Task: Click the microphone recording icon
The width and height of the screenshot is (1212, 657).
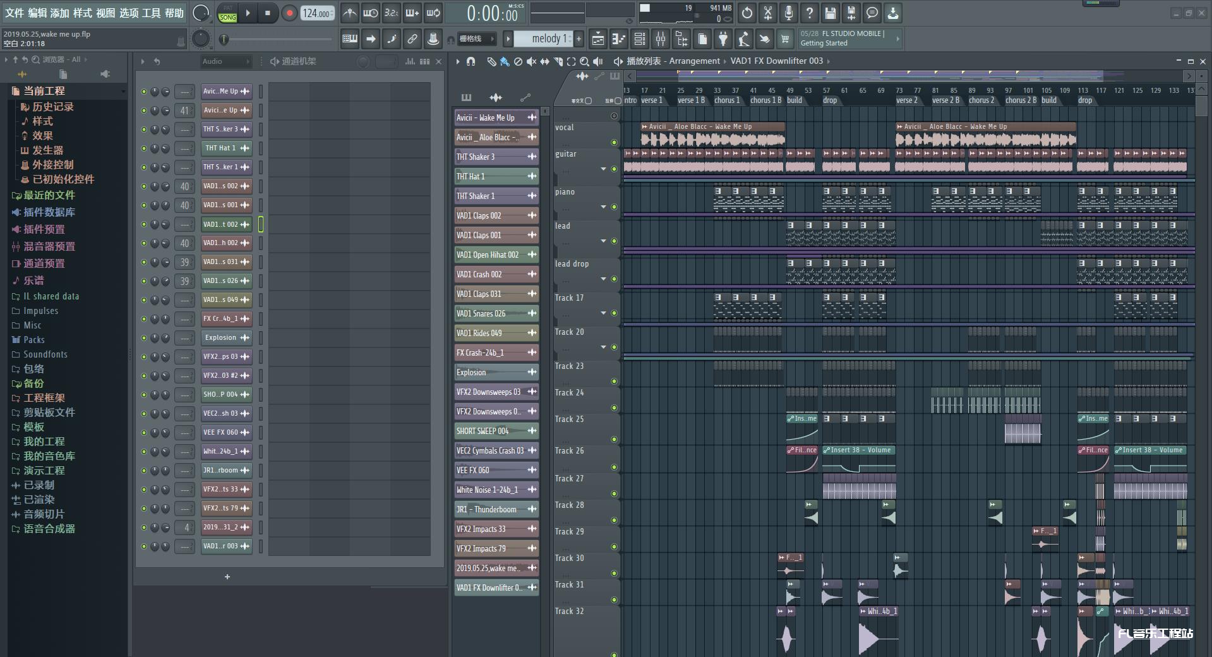Action: [x=789, y=13]
